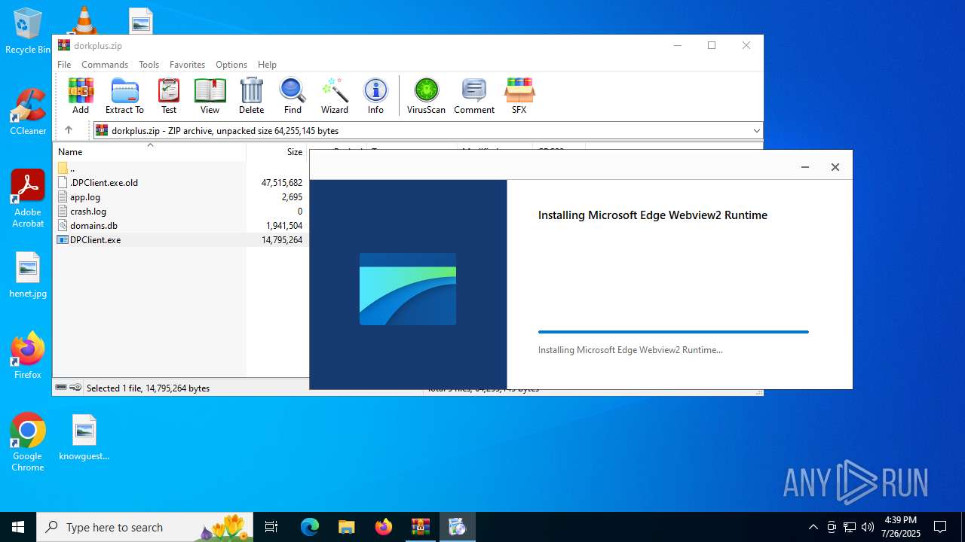Click the WinRAR status bar drive icon
The image size is (965, 542).
[61, 387]
